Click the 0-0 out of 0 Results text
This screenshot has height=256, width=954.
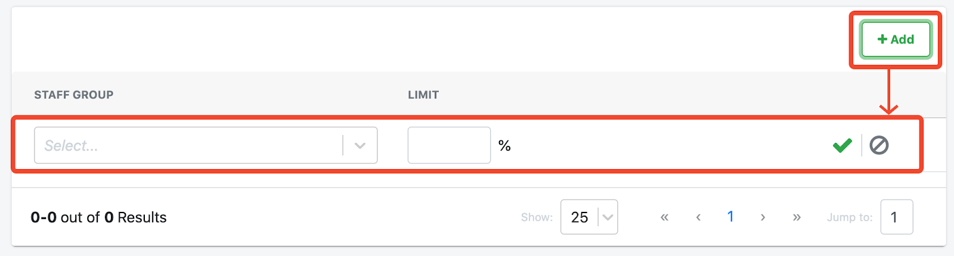(x=99, y=217)
